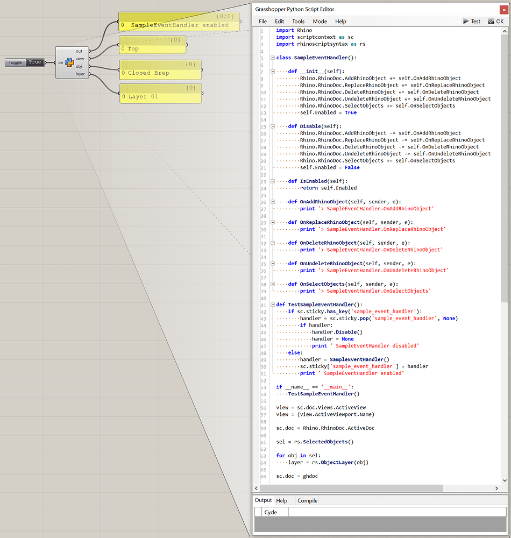This screenshot has height=538, width=511.
Task: Collapse the OnReplaceRhinoObject fold icon
Action: [x=273, y=222]
